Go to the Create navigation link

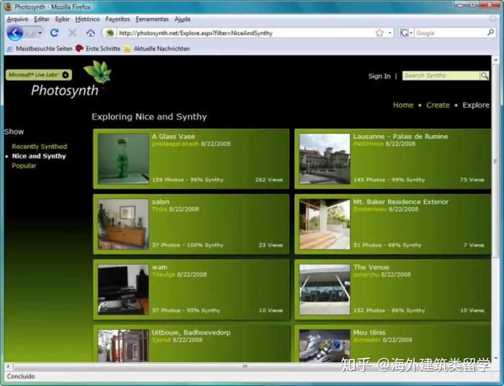(438, 105)
